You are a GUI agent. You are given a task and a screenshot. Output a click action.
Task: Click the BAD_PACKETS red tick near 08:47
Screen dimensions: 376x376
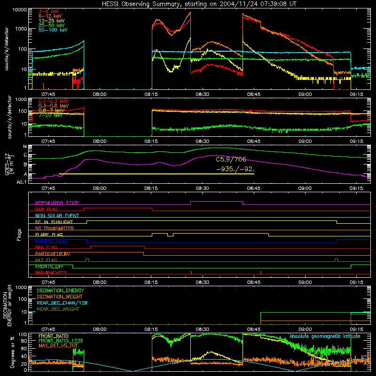(261, 273)
